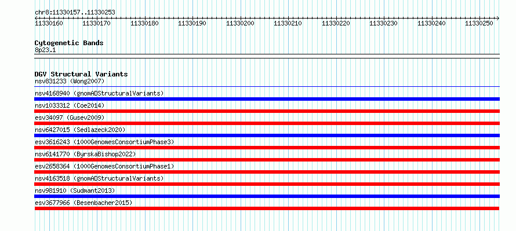Click ruler position 11330200
The width and height of the screenshot is (516, 231).
pos(241,23)
